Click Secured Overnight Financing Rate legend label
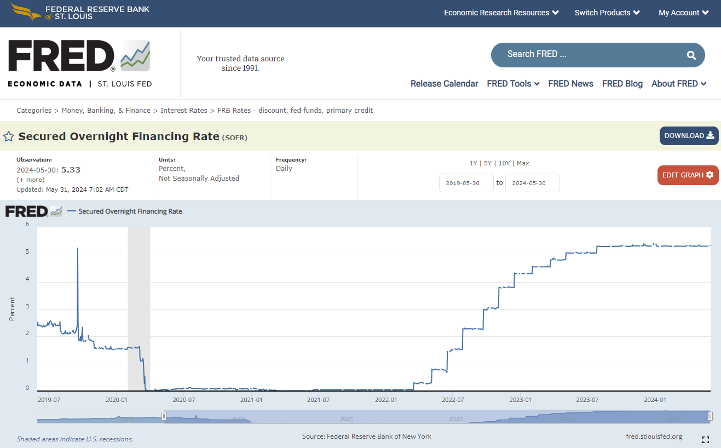This screenshot has width=721, height=448. coord(130,211)
